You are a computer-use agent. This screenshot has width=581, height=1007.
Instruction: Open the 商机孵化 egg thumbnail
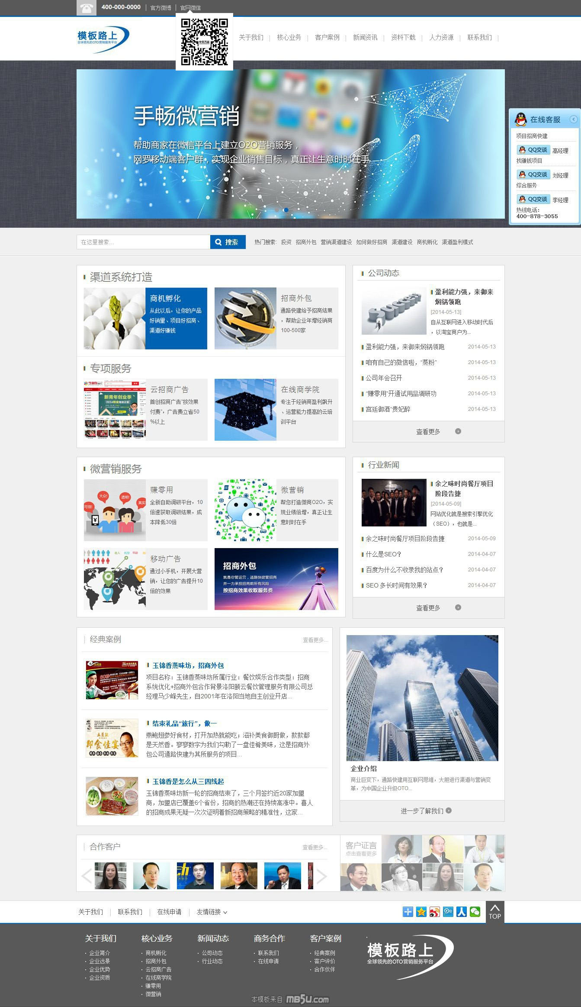point(114,318)
